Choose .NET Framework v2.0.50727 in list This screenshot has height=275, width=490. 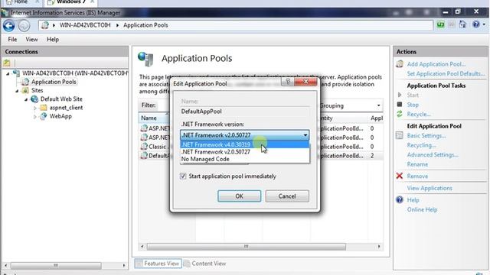point(245,152)
